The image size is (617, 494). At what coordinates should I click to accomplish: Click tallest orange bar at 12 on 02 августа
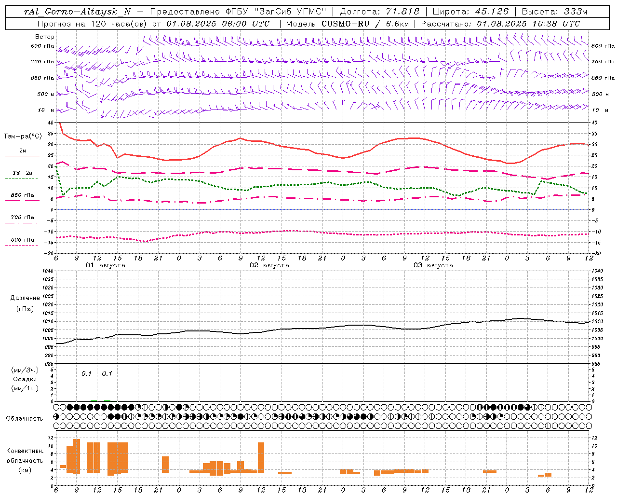click(261, 457)
